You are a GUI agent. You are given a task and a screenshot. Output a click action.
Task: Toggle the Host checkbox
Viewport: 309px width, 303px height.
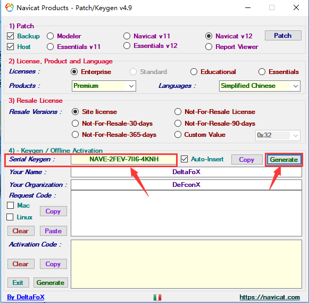click(10, 47)
